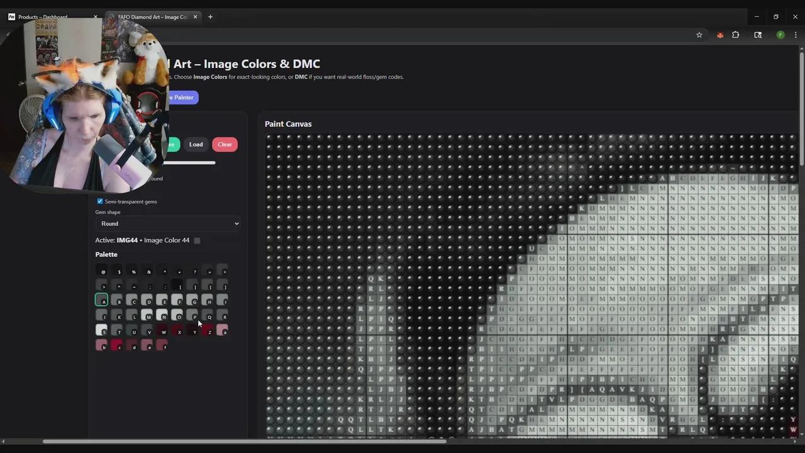This screenshot has height=453, width=805.
Task: Pick palette color E
Action: coord(162,299)
